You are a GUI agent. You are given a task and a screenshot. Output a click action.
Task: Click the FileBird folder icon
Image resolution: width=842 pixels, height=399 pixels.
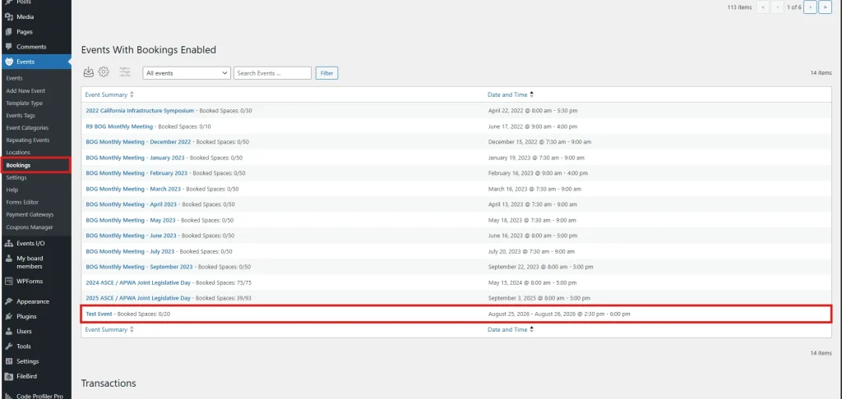(8, 377)
